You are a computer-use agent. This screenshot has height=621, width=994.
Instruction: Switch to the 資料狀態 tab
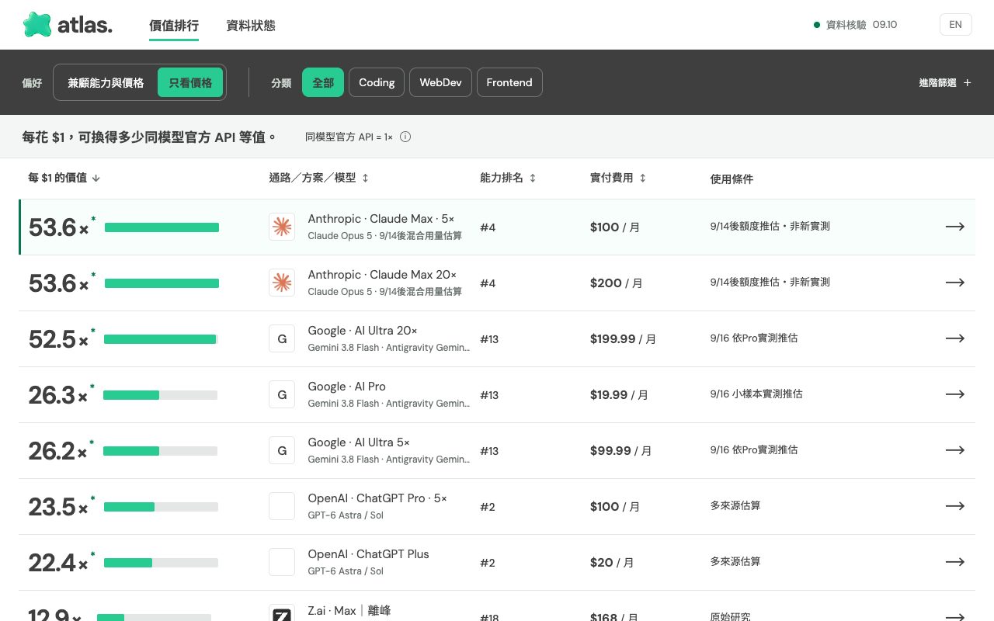point(251,25)
